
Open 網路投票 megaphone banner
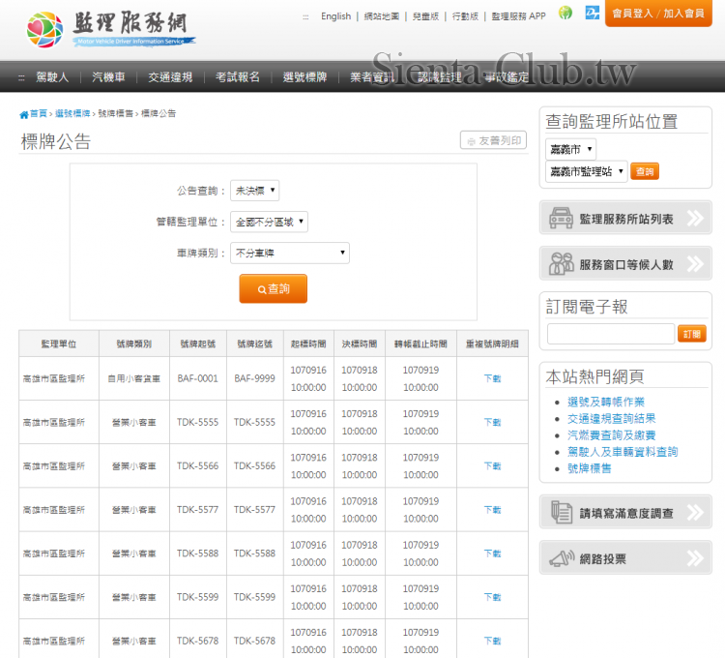tap(625, 558)
